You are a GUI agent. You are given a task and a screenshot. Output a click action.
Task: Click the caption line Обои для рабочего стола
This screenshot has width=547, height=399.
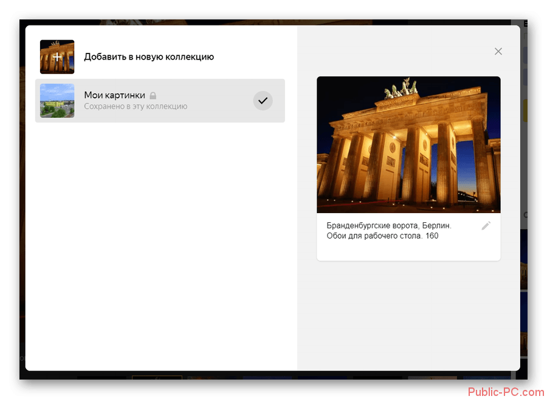[382, 236]
